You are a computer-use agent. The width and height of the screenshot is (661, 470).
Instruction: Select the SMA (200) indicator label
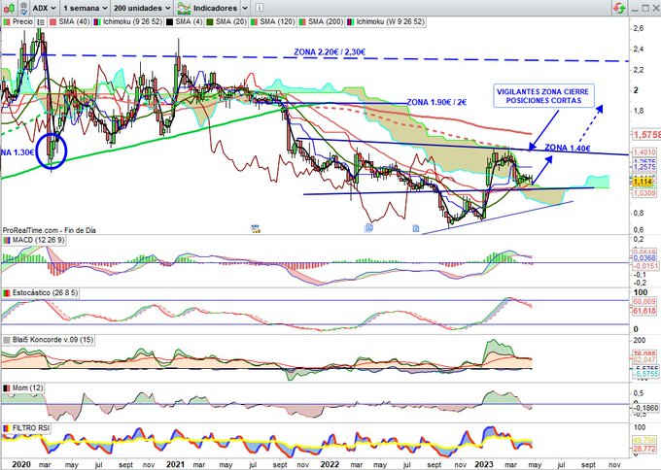(324, 21)
